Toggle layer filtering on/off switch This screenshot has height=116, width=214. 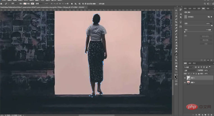click(210, 67)
